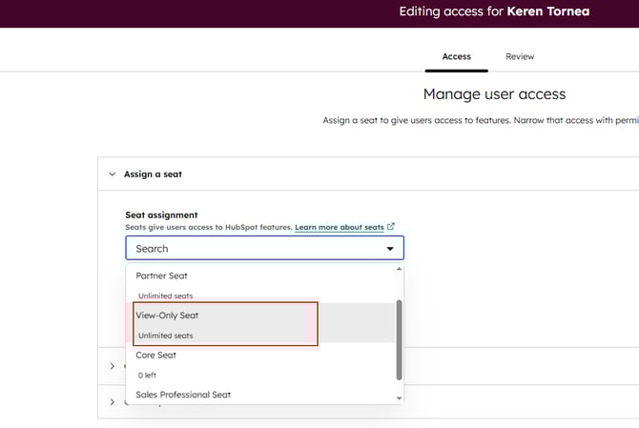
Task: Switch to the Access tab
Action: (x=457, y=56)
